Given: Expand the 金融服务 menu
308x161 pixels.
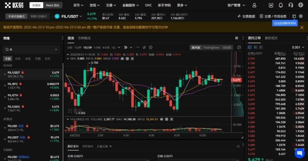Looking at the screenshot, I should pyautogui.click(x=130, y=5).
